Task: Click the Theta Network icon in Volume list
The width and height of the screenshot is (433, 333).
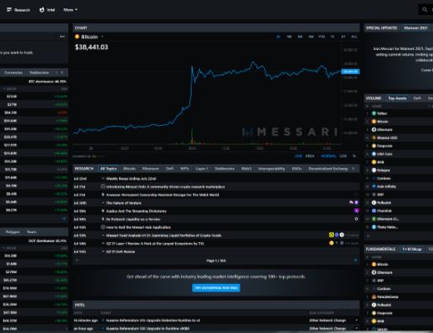Action: click(374, 227)
